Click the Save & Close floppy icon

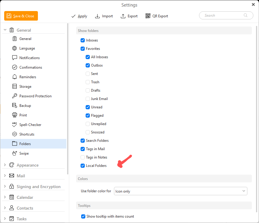9,16
